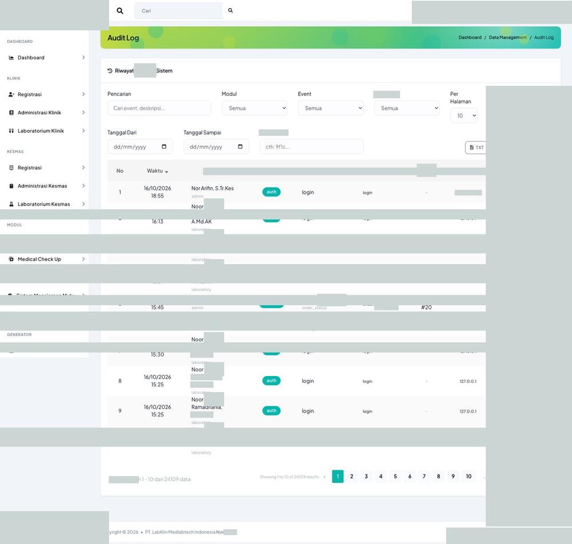
Task: Expand Administrasi Klinik chevron
Action: (x=83, y=113)
